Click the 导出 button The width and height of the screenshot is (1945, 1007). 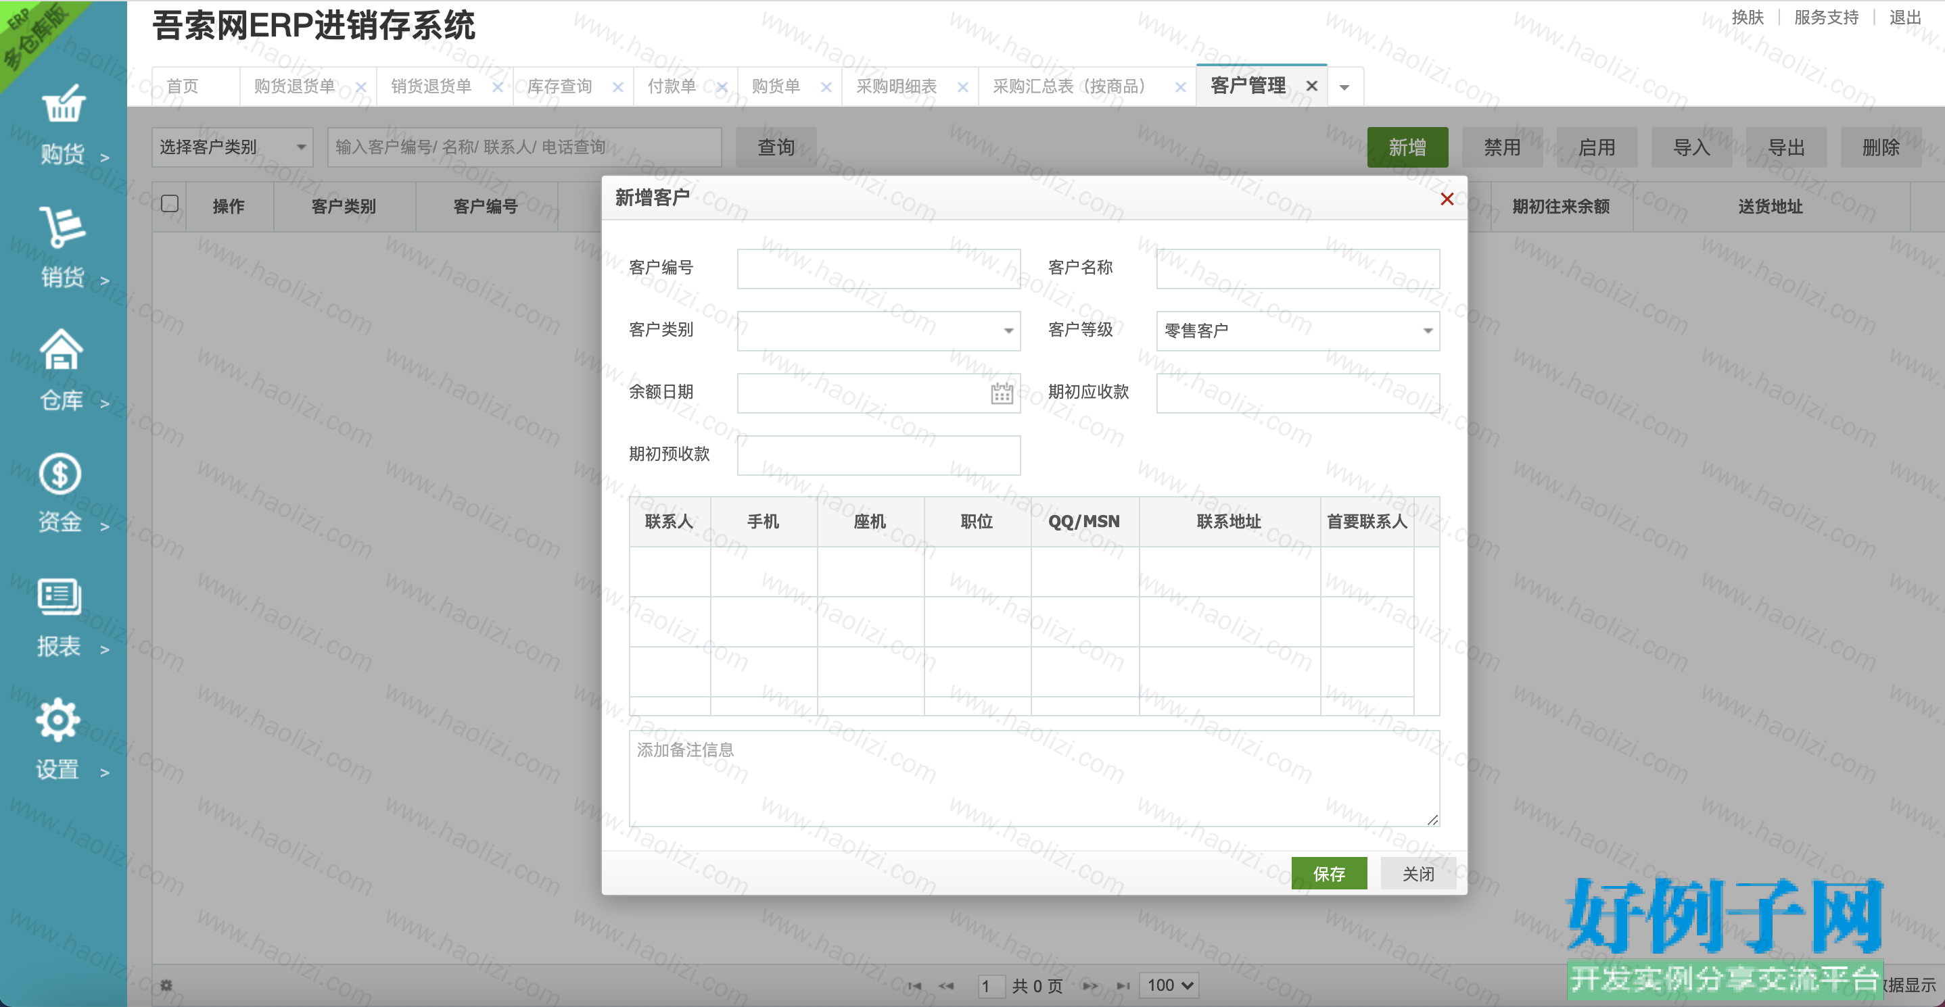1787,147
